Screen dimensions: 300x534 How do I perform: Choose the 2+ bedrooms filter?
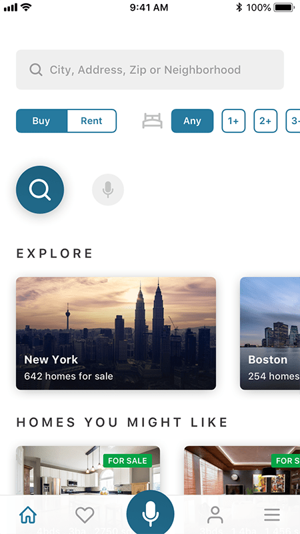[x=265, y=121]
